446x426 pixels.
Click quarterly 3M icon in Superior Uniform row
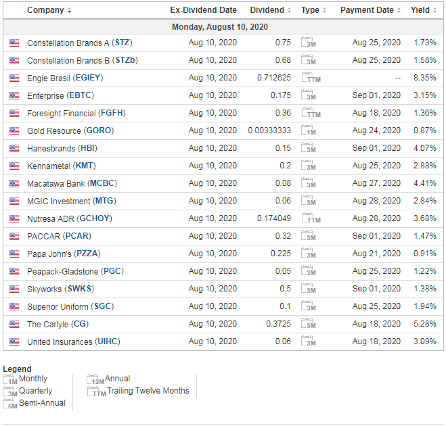(309, 306)
